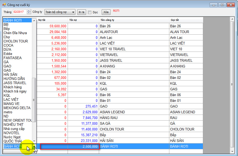Click the LẠC VIỆT company name cell

pyautogui.click(x=134, y=43)
